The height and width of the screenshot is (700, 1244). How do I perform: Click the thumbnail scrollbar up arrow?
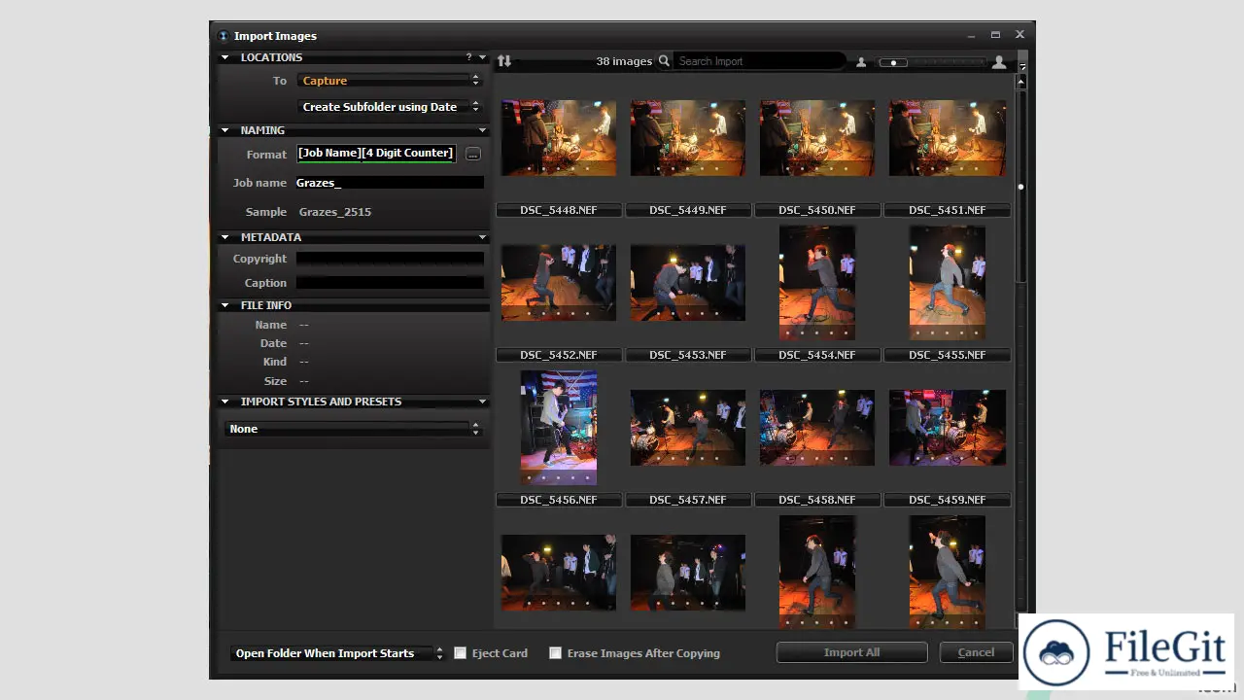1020,82
